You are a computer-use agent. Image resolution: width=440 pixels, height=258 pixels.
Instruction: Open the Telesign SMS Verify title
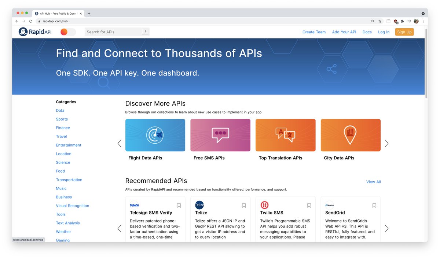pyautogui.click(x=151, y=213)
